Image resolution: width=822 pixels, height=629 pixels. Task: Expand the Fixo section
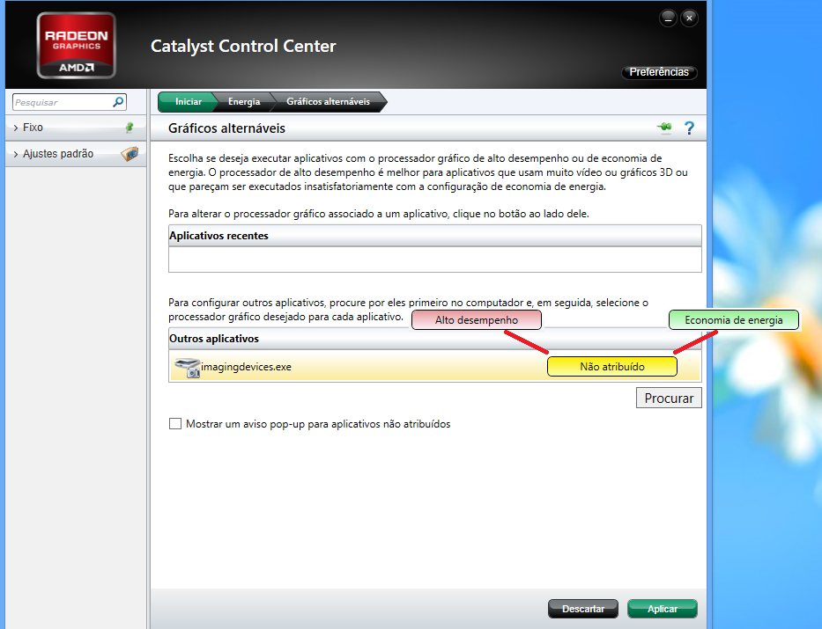[33, 128]
